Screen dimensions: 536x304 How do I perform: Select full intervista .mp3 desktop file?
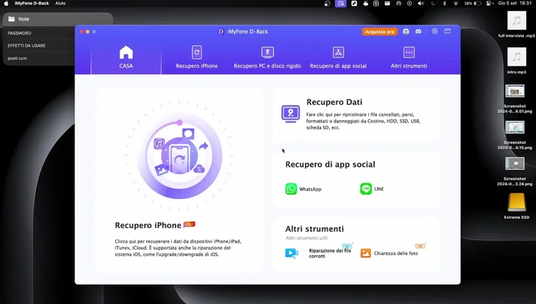pyautogui.click(x=516, y=21)
